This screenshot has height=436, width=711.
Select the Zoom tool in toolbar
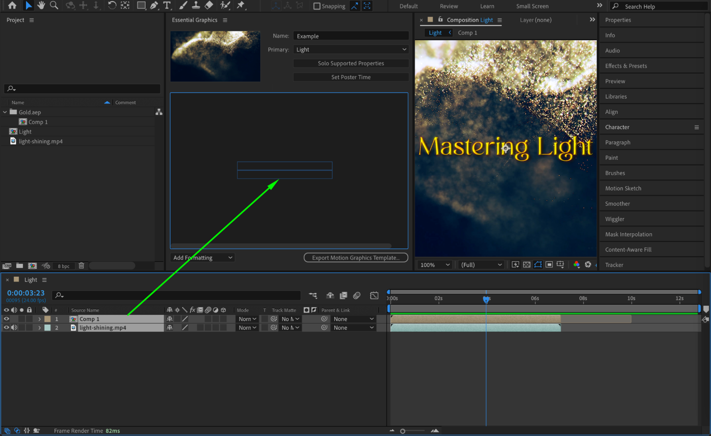[54, 5]
